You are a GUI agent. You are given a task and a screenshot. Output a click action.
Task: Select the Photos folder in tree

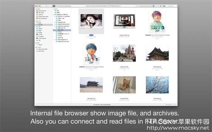pyautogui.click(x=60, y=32)
